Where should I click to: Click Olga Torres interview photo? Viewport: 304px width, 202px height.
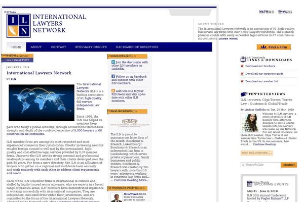[x=250, y=123]
